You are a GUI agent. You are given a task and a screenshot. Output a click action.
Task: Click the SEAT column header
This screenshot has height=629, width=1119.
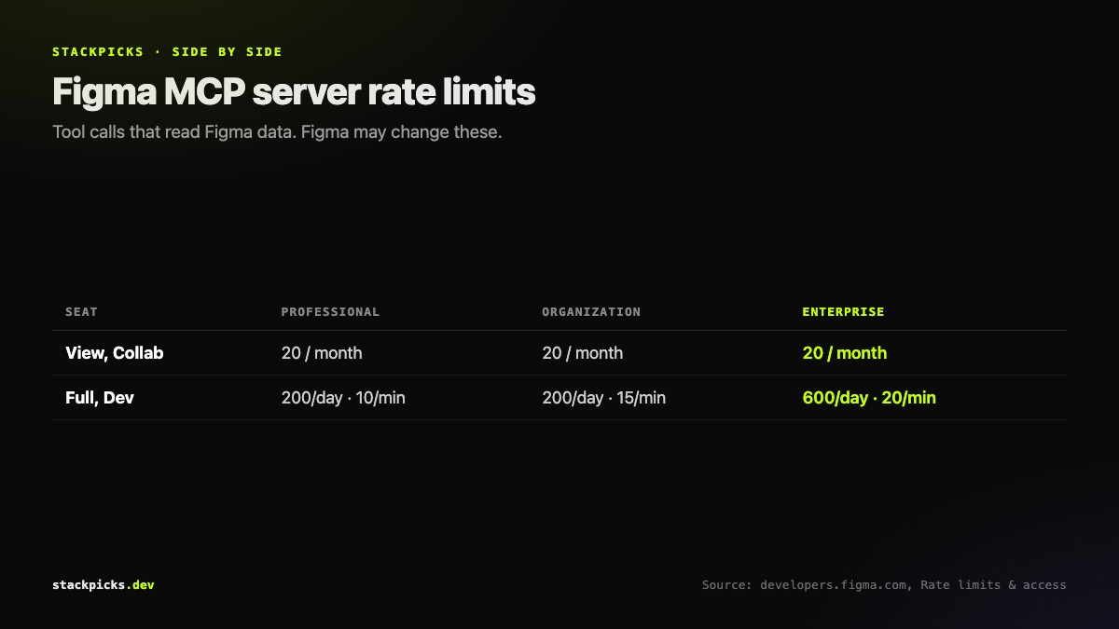pos(81,312)
